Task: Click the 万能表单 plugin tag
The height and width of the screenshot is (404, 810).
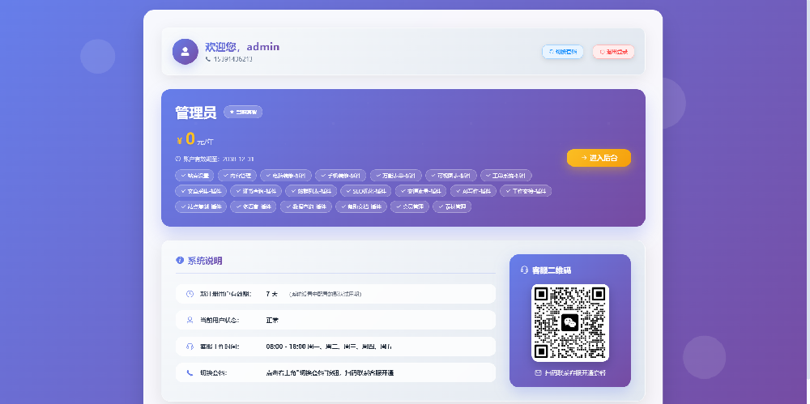Action: [396, 176]
